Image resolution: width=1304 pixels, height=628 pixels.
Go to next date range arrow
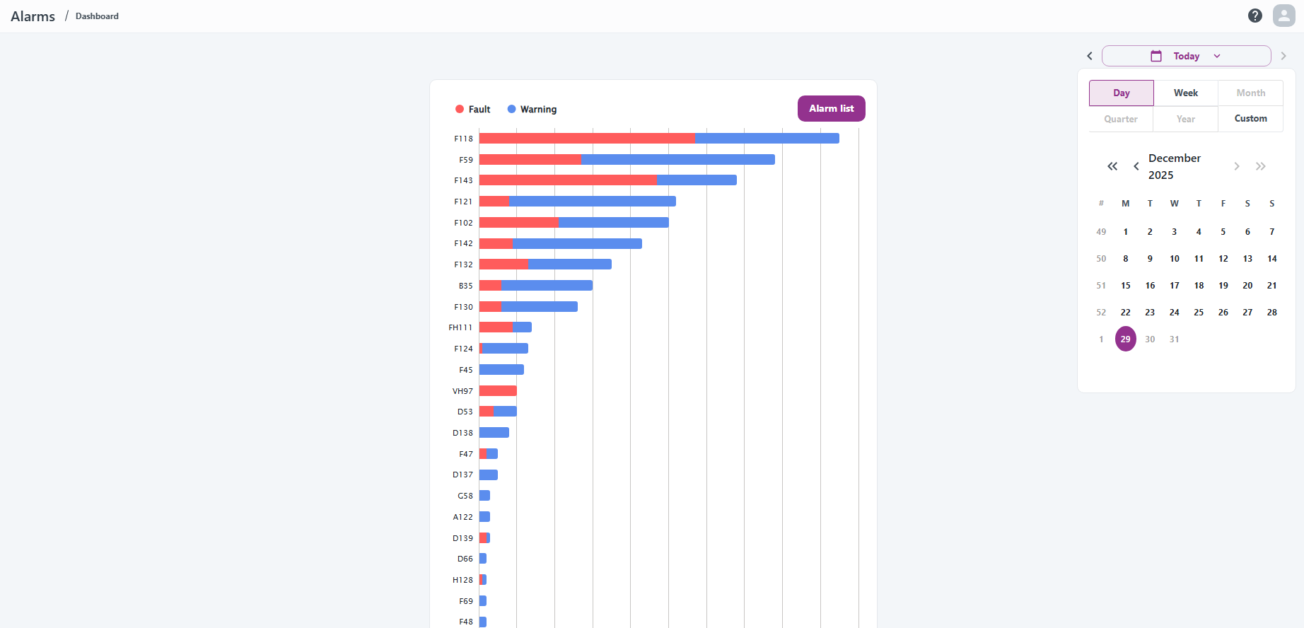1283,56
